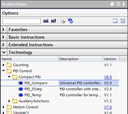The image size is (128, 114).
Task: Click the vertical split icon in title bar
Action: click(118, 4)
